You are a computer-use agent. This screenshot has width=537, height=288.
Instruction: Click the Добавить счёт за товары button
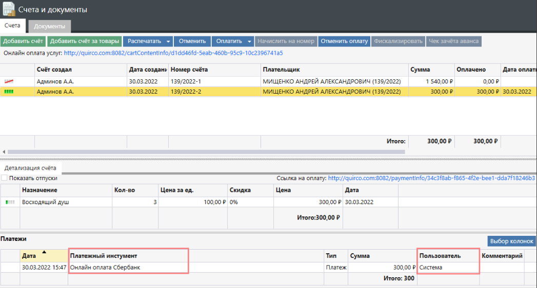coord(85,41)
